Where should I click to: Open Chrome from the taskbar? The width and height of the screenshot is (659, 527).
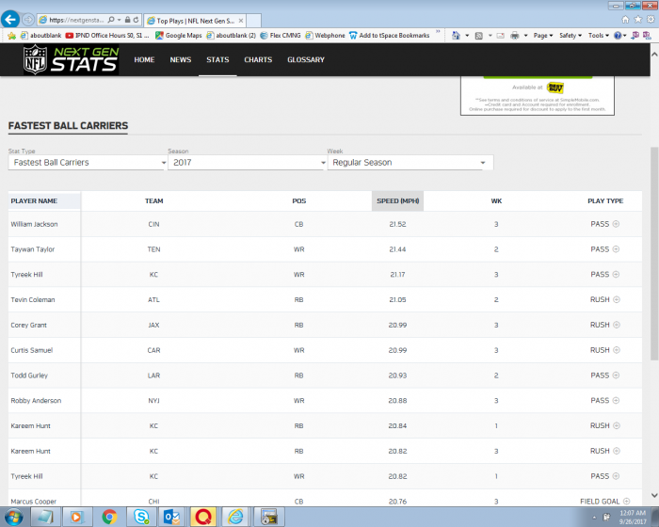coord(109,517)
